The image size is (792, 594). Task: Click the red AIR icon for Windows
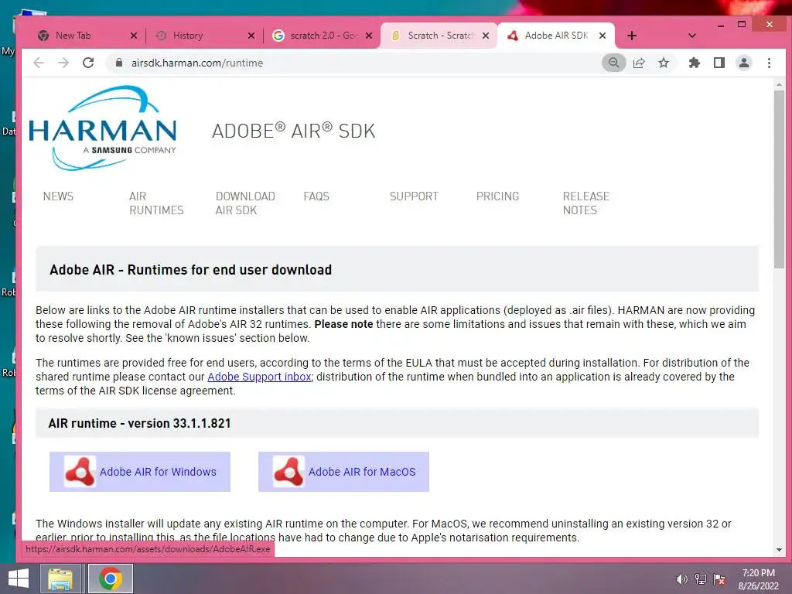[80, 472]
